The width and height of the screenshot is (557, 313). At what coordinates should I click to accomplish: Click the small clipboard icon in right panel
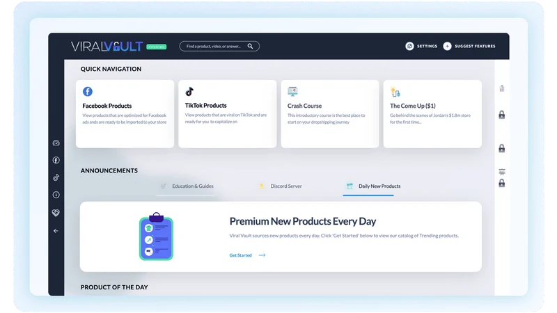(501, 88)
